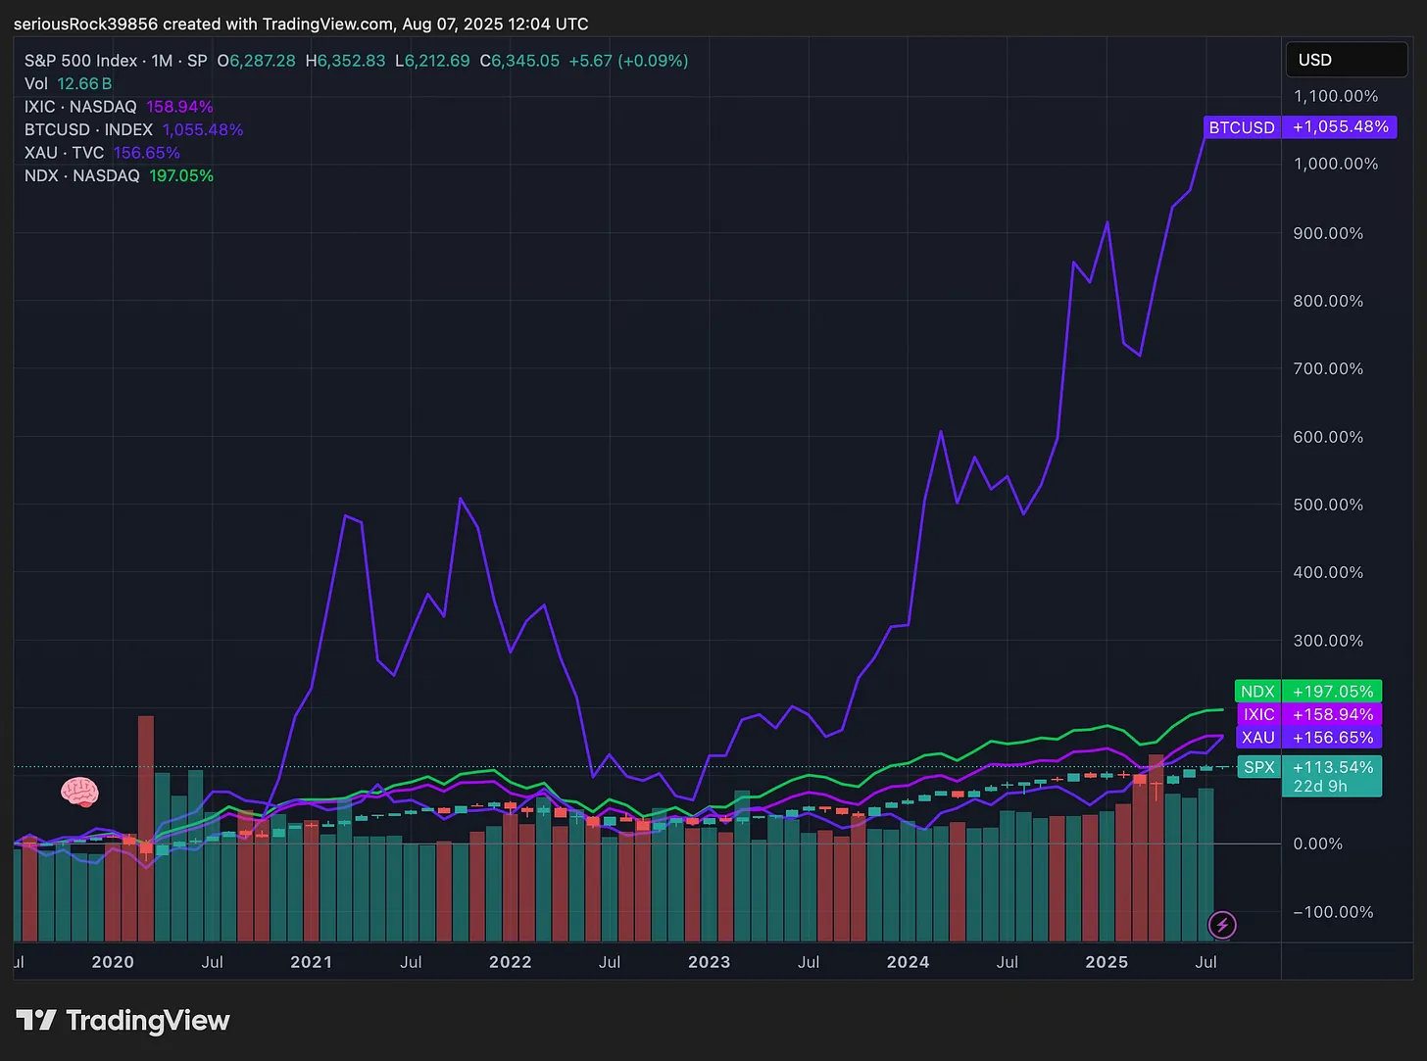Viewport: 1427px width, 1061px height.
Task: Click the change value +5.67 (+0.09%)
Action: point(628,61)
